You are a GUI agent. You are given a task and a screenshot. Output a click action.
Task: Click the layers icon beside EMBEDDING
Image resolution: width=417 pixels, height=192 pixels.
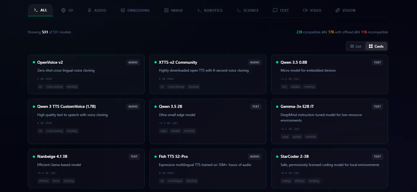point(123,10)
